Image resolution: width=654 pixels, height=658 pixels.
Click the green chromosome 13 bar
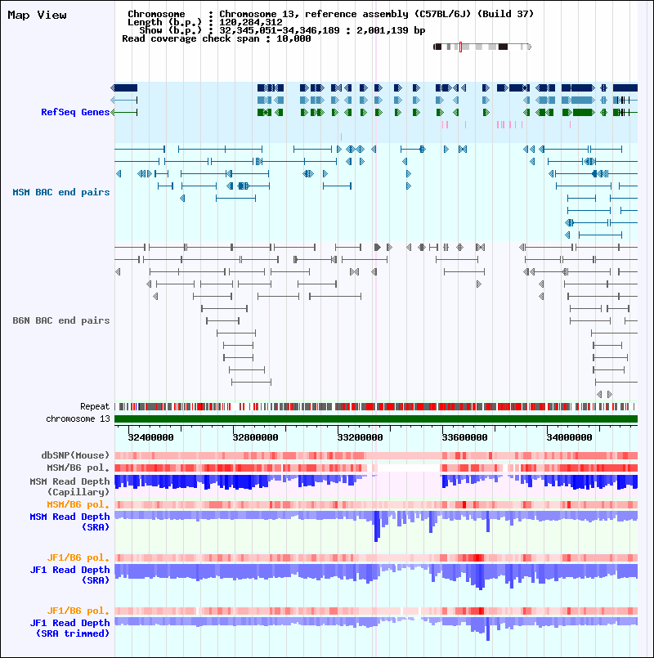376,419
